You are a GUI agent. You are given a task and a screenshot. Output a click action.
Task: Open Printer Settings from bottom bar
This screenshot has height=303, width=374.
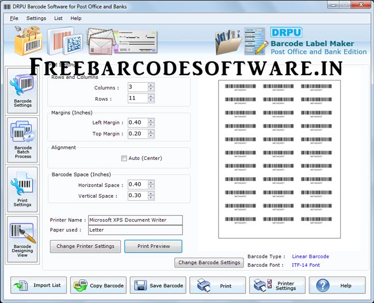[277, 285]
